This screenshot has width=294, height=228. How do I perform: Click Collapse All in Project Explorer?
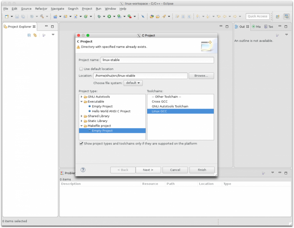pos(29,35)
